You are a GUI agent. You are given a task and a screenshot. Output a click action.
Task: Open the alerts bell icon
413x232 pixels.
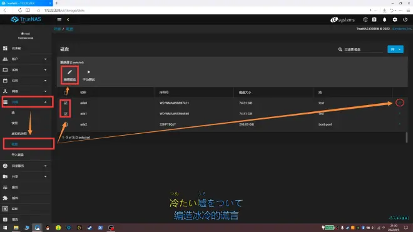(x=384, y=19)
